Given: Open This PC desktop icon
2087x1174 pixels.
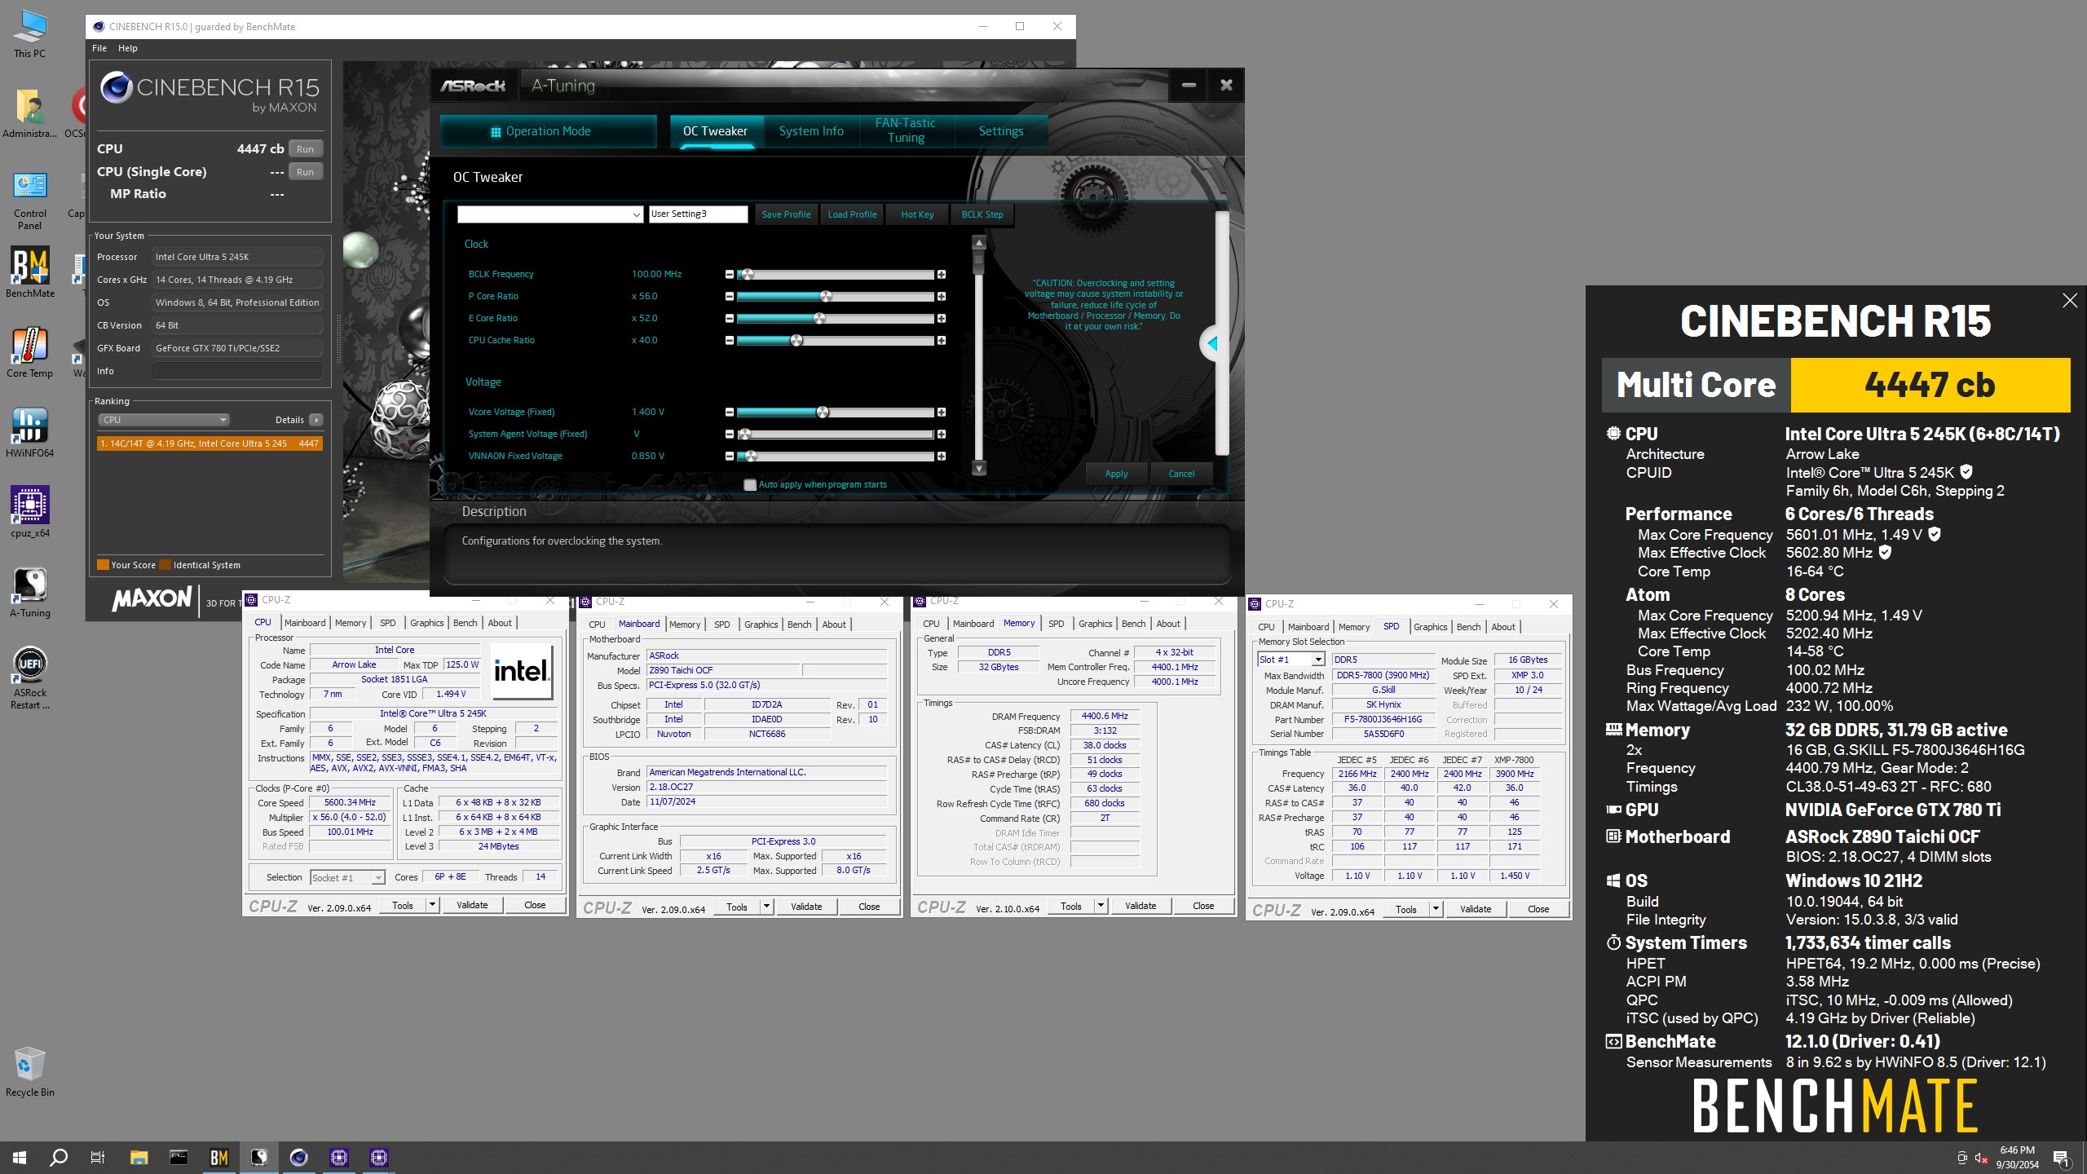Looking at the screenshot, I should click(30, 34).
